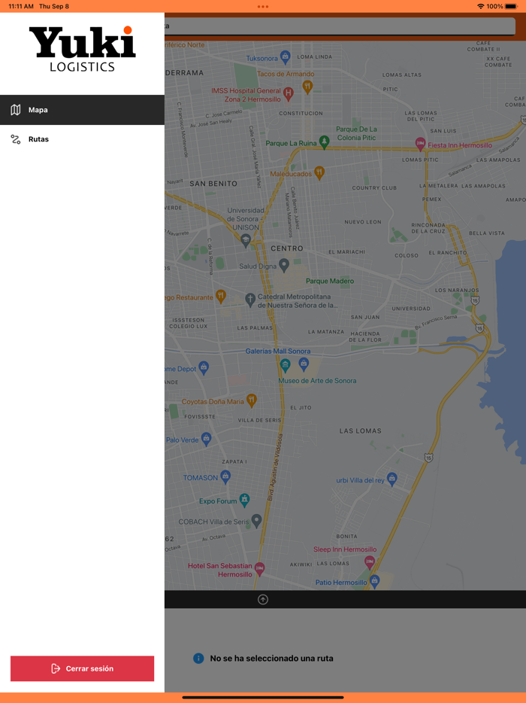Open the Mapa menu item
Screen dimensions: 526x703
pos(82,110)
